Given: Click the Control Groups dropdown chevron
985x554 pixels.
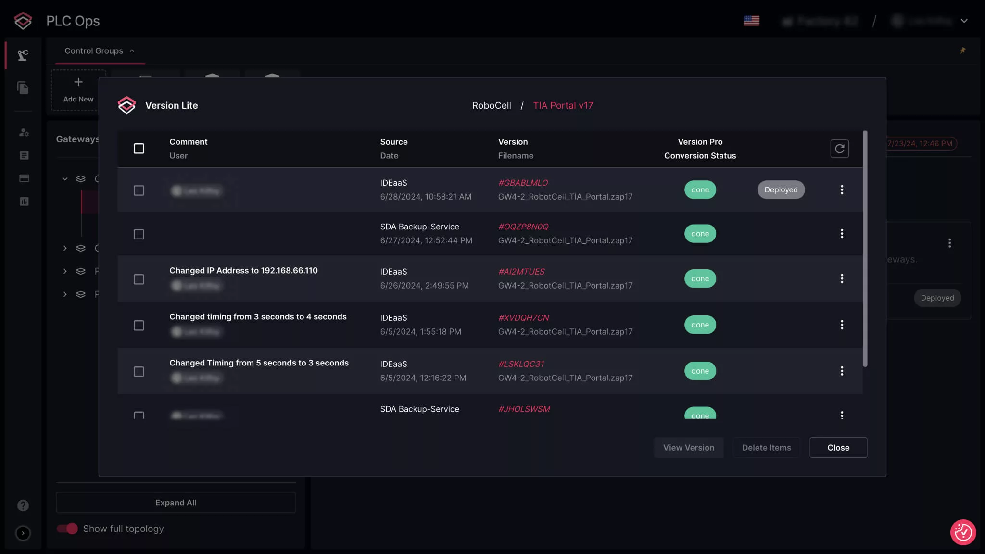Looking at the screenshot, I should point(132,51).
